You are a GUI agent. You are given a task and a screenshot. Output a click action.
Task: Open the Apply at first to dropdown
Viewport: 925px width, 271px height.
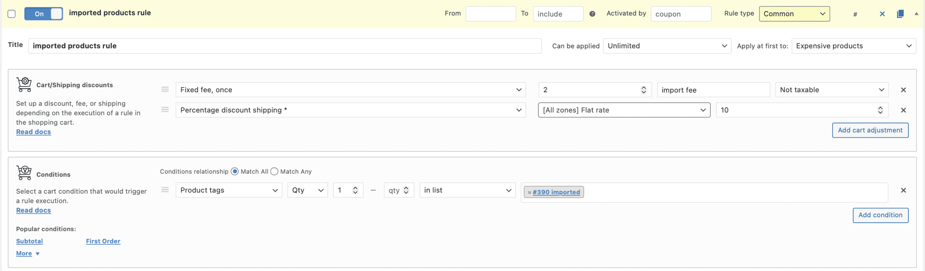click(853, 46)
